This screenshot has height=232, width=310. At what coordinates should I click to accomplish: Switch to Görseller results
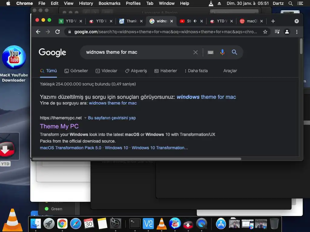point(76,71)
